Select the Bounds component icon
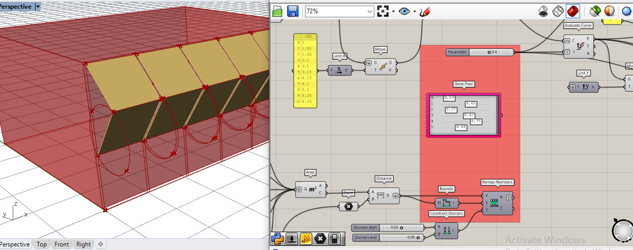 pos(446,203)
